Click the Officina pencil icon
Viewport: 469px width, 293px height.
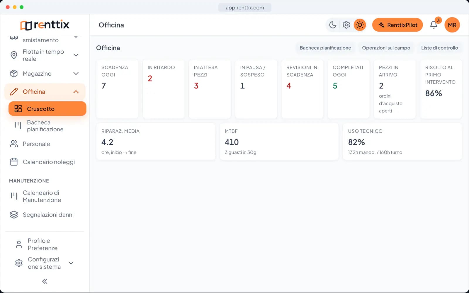[14, 92]
